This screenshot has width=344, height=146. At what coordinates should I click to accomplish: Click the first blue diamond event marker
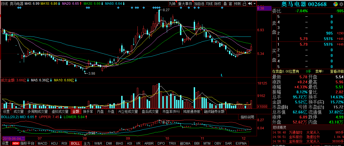[19, 8]
